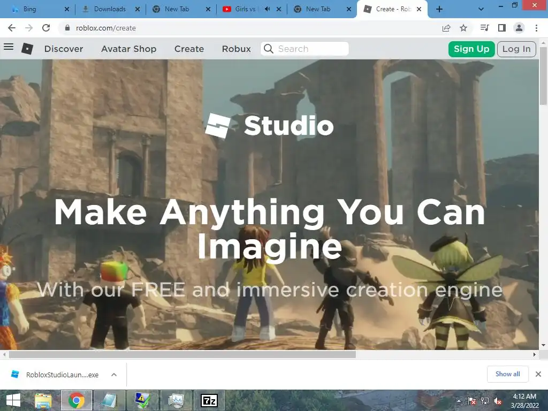Click the Roblox logo home icon

click(x=27, y=49)
